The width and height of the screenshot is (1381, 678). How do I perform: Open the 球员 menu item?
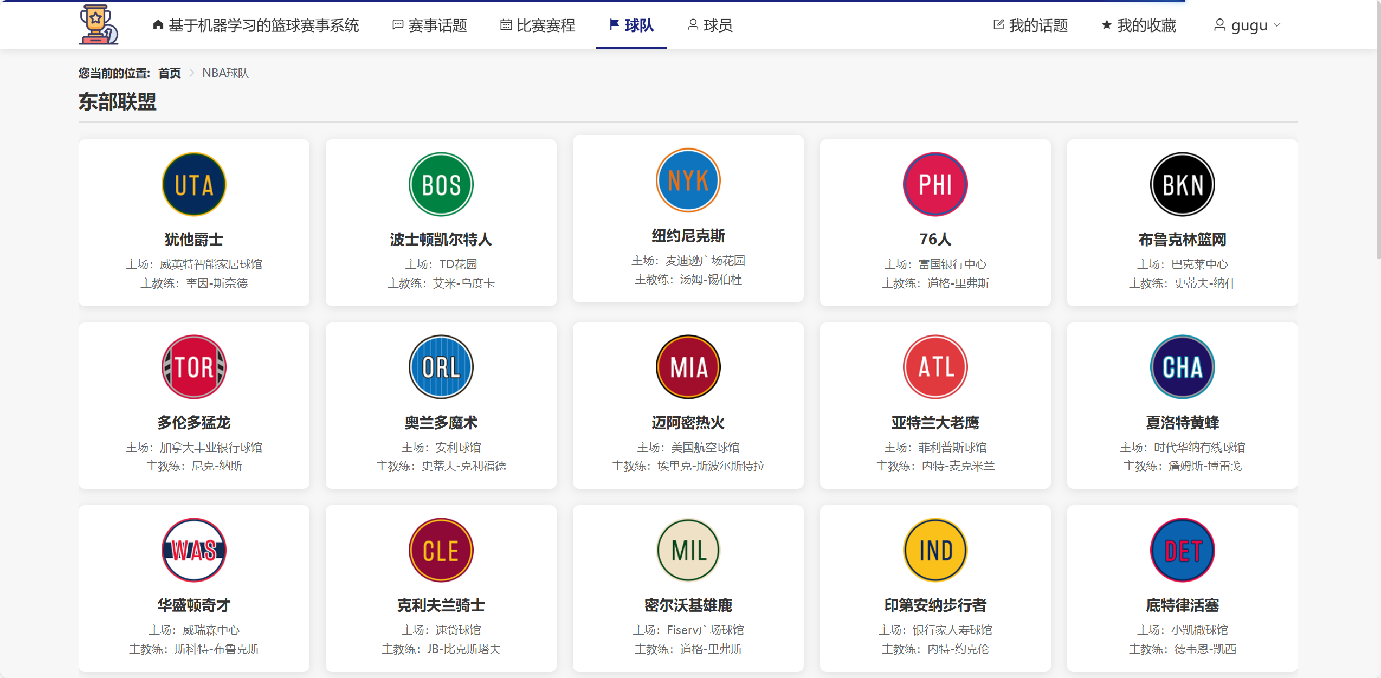coord(710,25)
